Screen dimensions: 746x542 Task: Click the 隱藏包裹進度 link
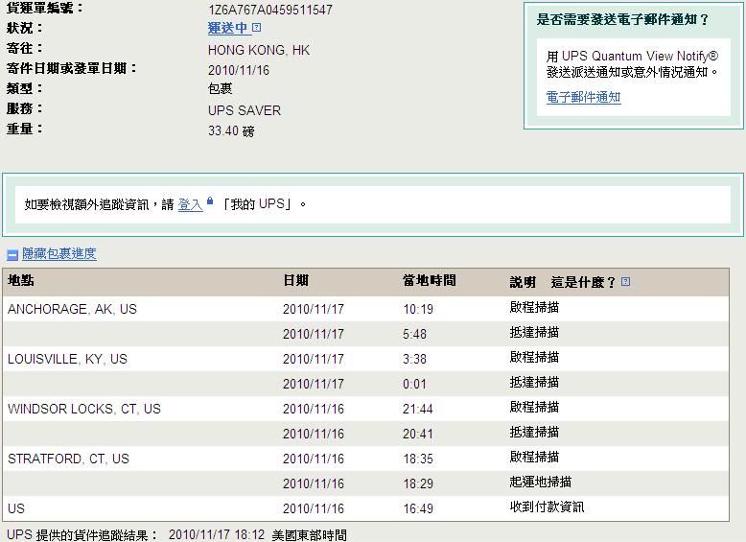point(59,254)
